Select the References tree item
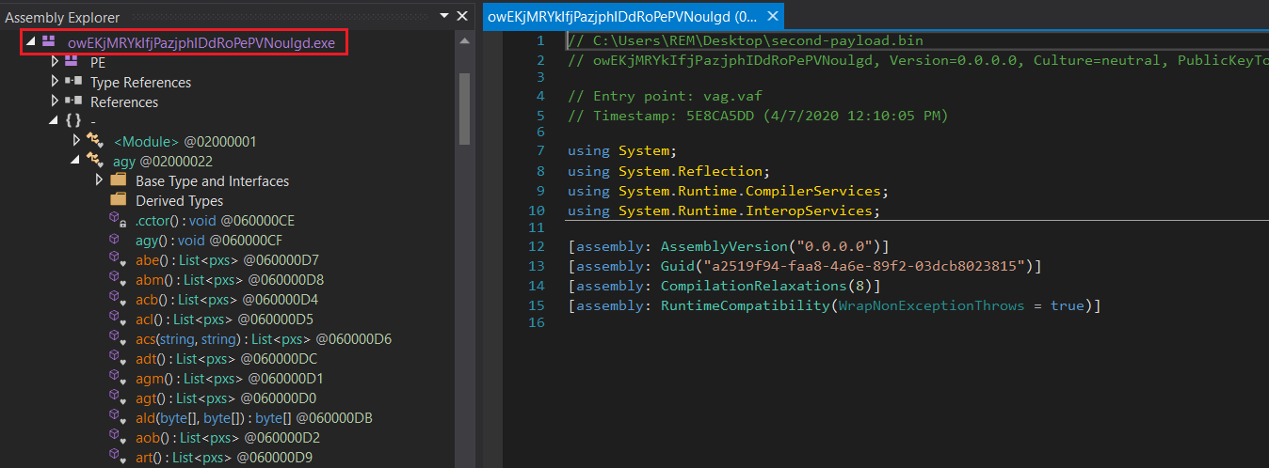This screenshot has height=468, width=1269. click(124, 101)
